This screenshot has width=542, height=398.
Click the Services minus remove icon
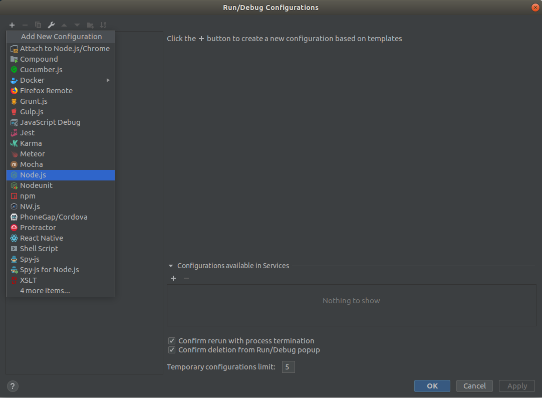(186, 278)
